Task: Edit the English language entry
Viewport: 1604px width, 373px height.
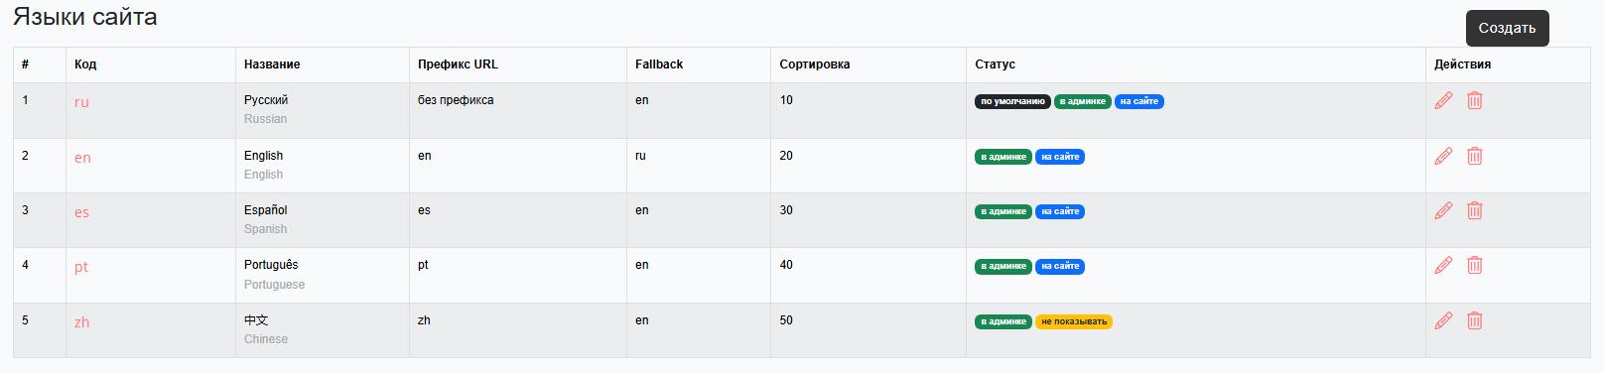Action: (1443, 156)
